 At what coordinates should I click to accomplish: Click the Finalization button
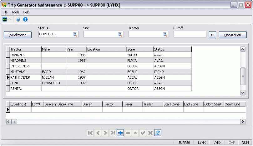pos(233,35)
